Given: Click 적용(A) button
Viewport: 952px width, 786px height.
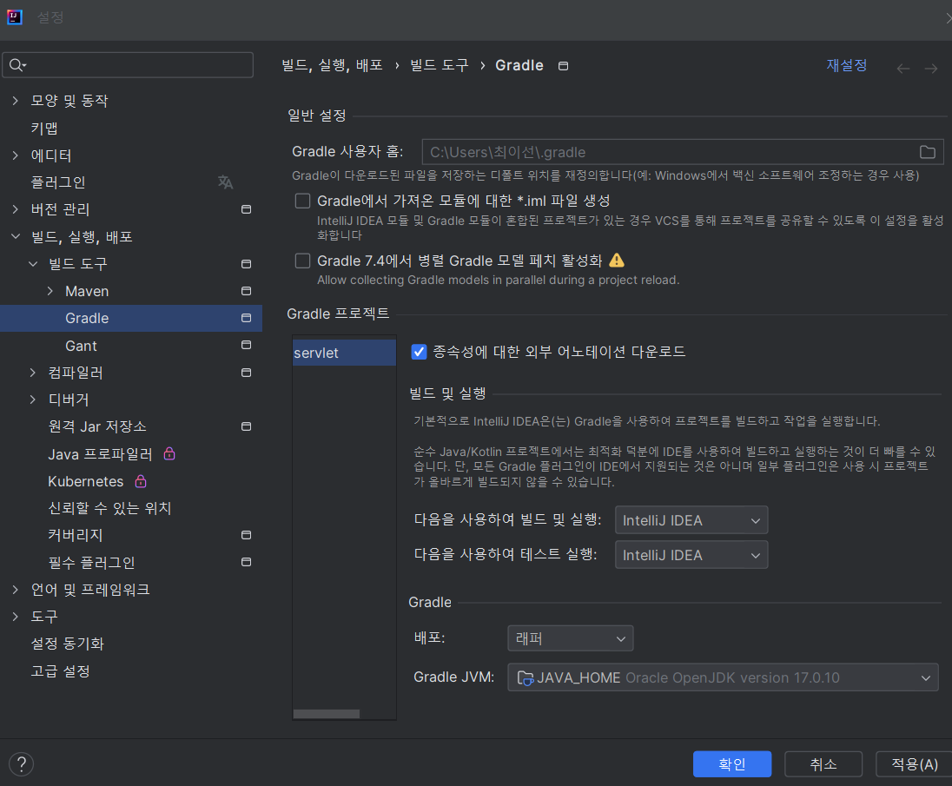Looking at the screenshot, I should (x=915, y=764).
